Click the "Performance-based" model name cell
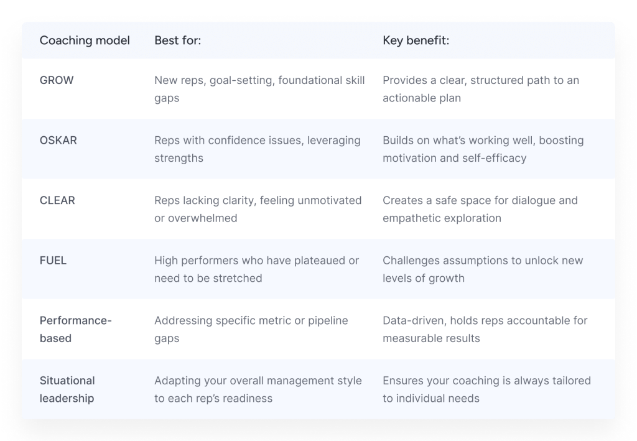This screenshot has width=637, height=441. (75, 330)
